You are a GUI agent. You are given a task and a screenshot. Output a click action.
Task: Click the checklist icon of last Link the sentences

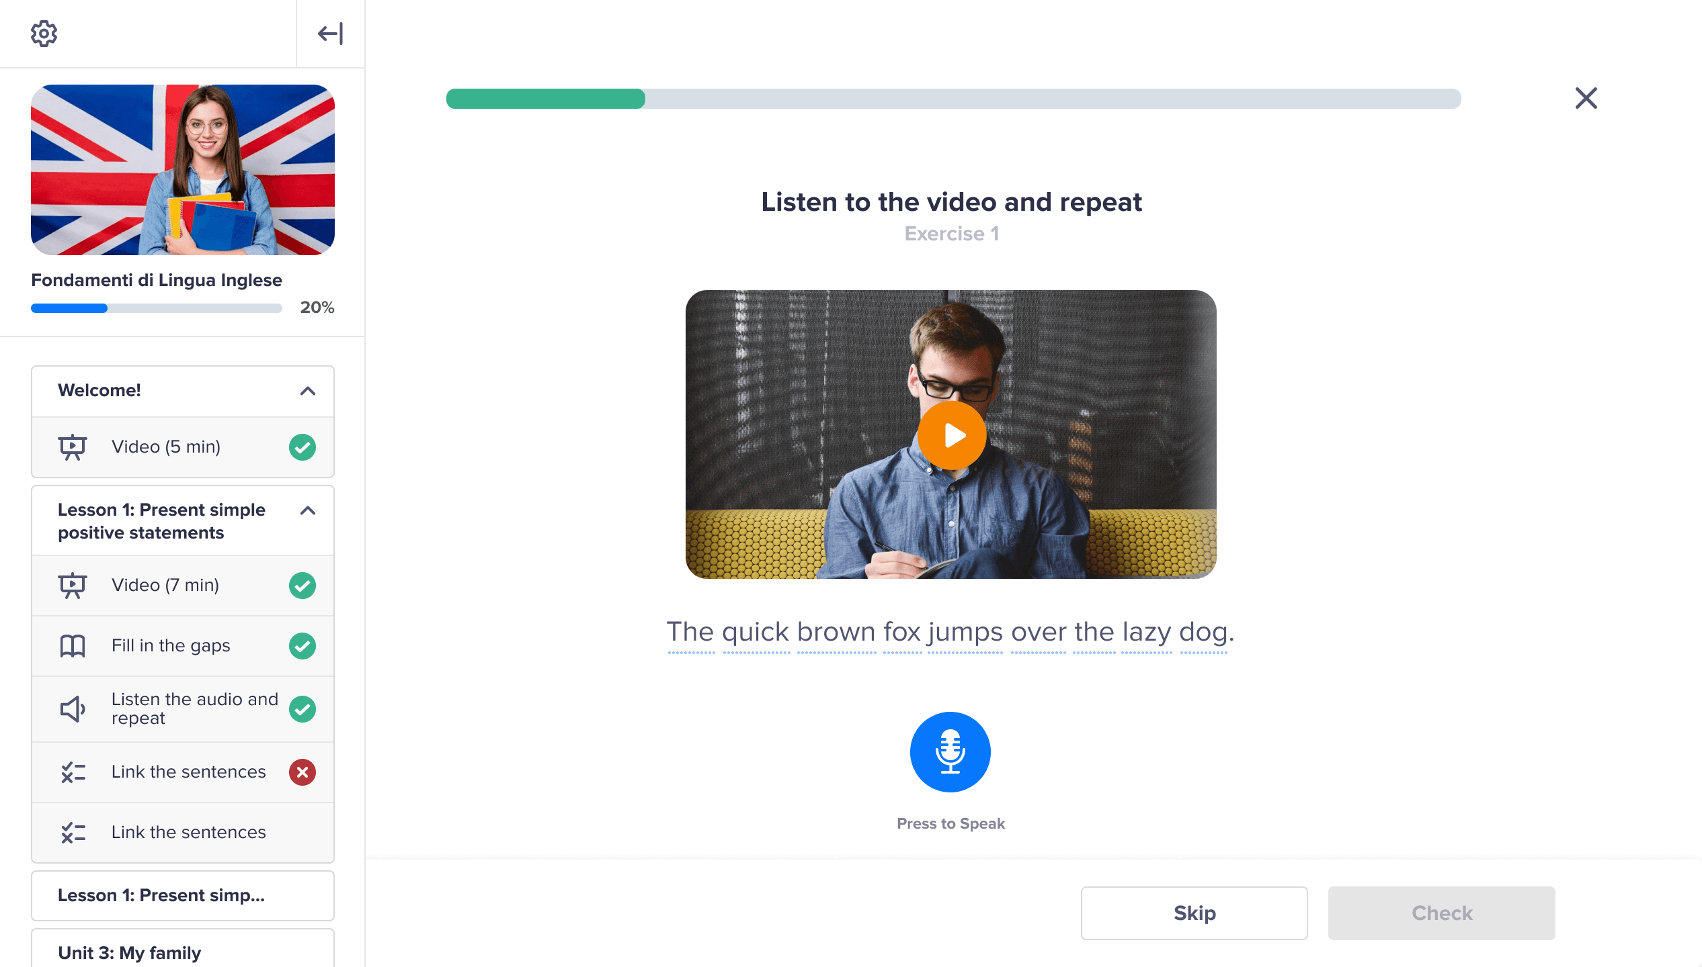click(73, 833)
